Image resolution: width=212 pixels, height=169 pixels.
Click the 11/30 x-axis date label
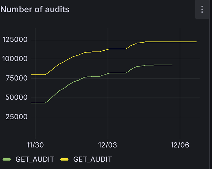[x=35, y=145]
